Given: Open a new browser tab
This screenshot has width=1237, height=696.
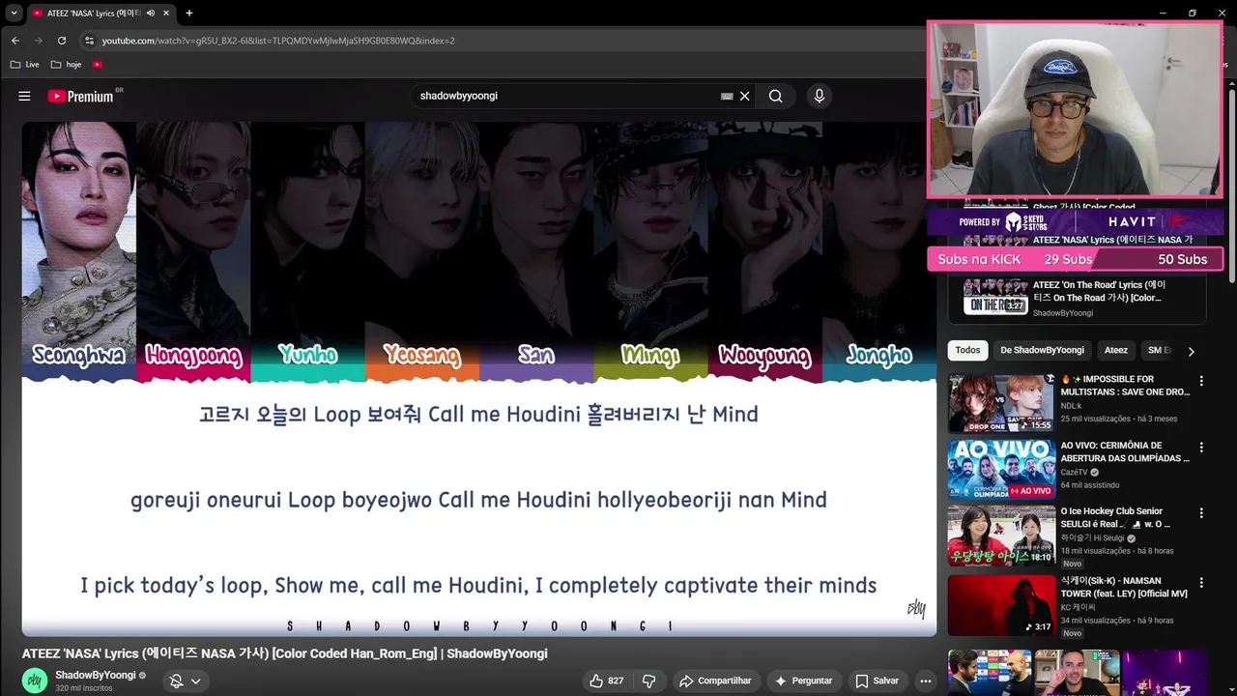Looking at the screenshot, I should (x=188, y=14).
